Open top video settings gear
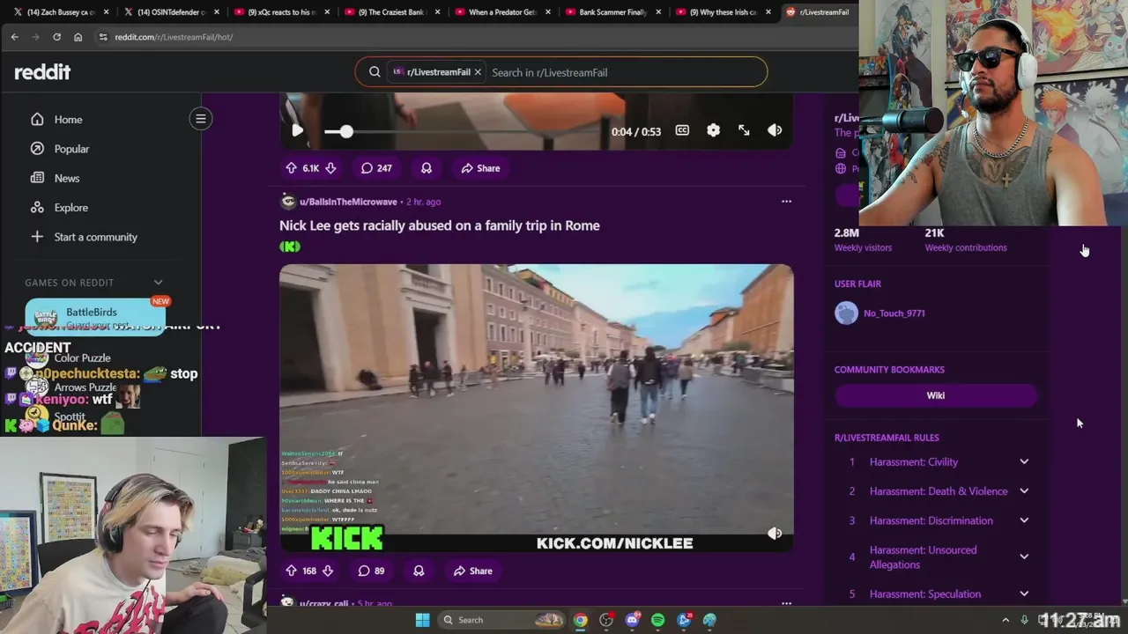Screen dimensions: 1128x634 click(713, 130)
